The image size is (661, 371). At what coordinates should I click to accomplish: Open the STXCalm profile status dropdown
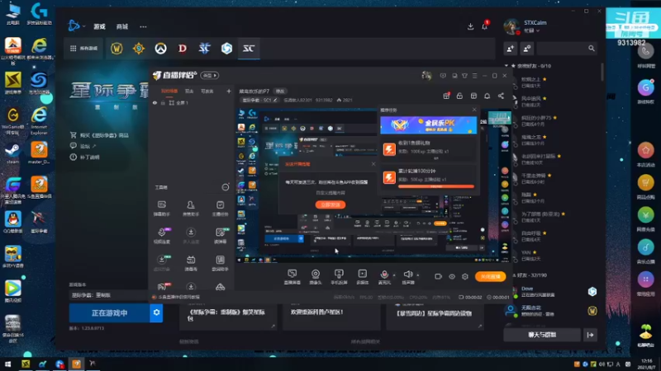click(531, 31)
